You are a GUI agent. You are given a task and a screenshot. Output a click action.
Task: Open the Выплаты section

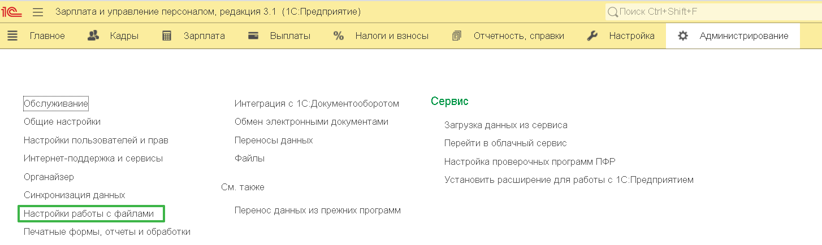pyautogui.click(x=290, y=36)
